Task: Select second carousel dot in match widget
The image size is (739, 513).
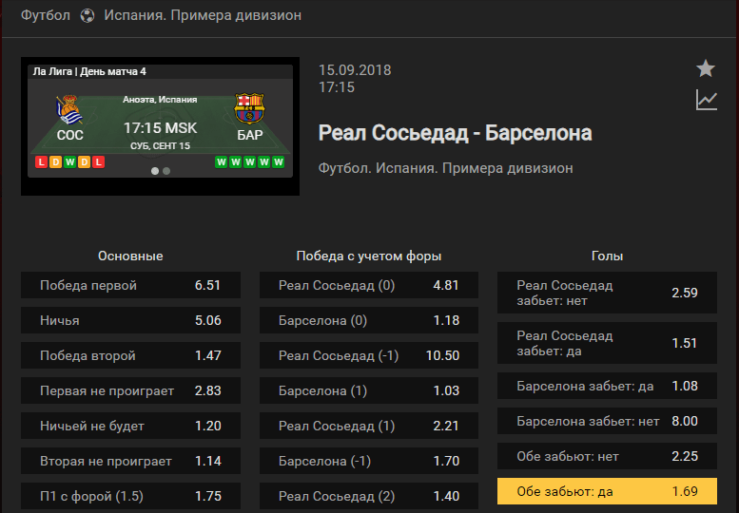Action: pyautogui.click(x=166, y=171)
